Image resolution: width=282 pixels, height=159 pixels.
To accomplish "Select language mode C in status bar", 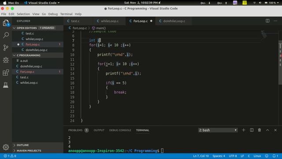I will point(249,156).
